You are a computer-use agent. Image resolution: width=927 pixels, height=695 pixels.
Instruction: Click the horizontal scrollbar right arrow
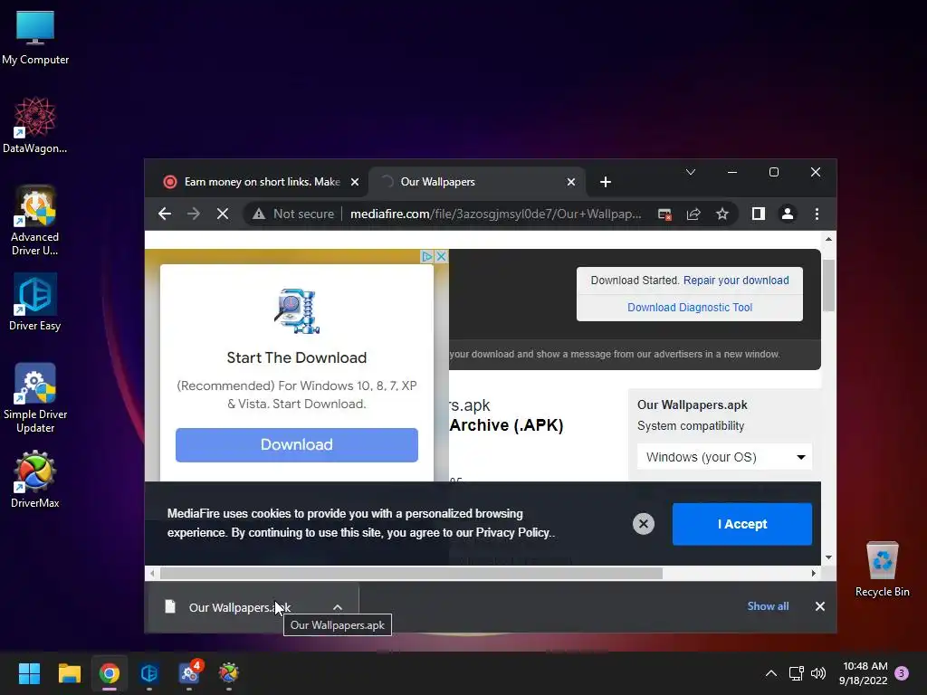[814, 573]
